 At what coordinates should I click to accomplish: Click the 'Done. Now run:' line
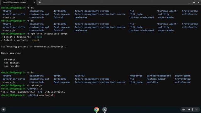click(11, 53)
